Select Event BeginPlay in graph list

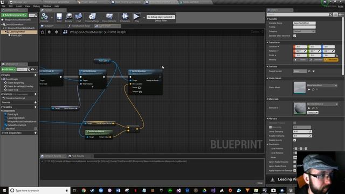16,83
